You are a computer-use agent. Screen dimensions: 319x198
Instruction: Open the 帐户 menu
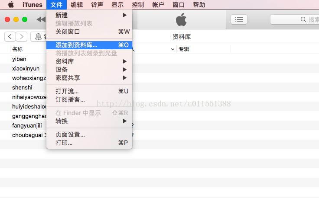(x=158, y=5)
